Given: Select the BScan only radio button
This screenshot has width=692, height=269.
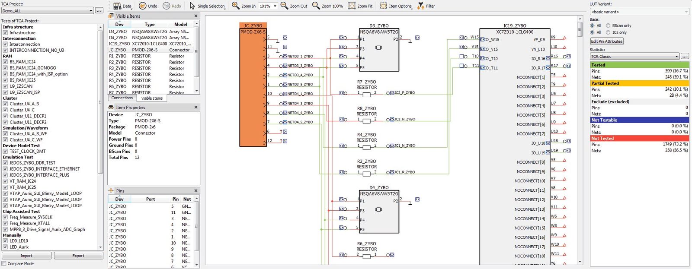Looking at the screenshot, I should 608,26.
